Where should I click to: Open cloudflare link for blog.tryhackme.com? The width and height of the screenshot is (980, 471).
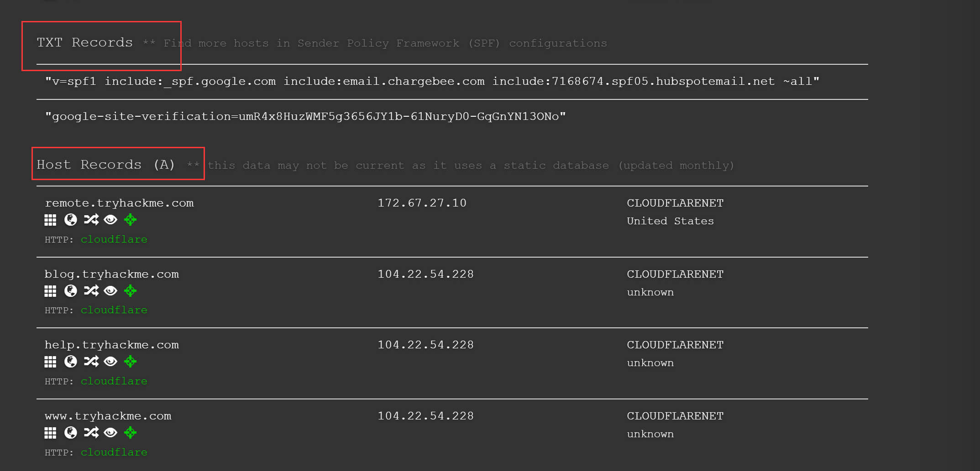[114, 310]
